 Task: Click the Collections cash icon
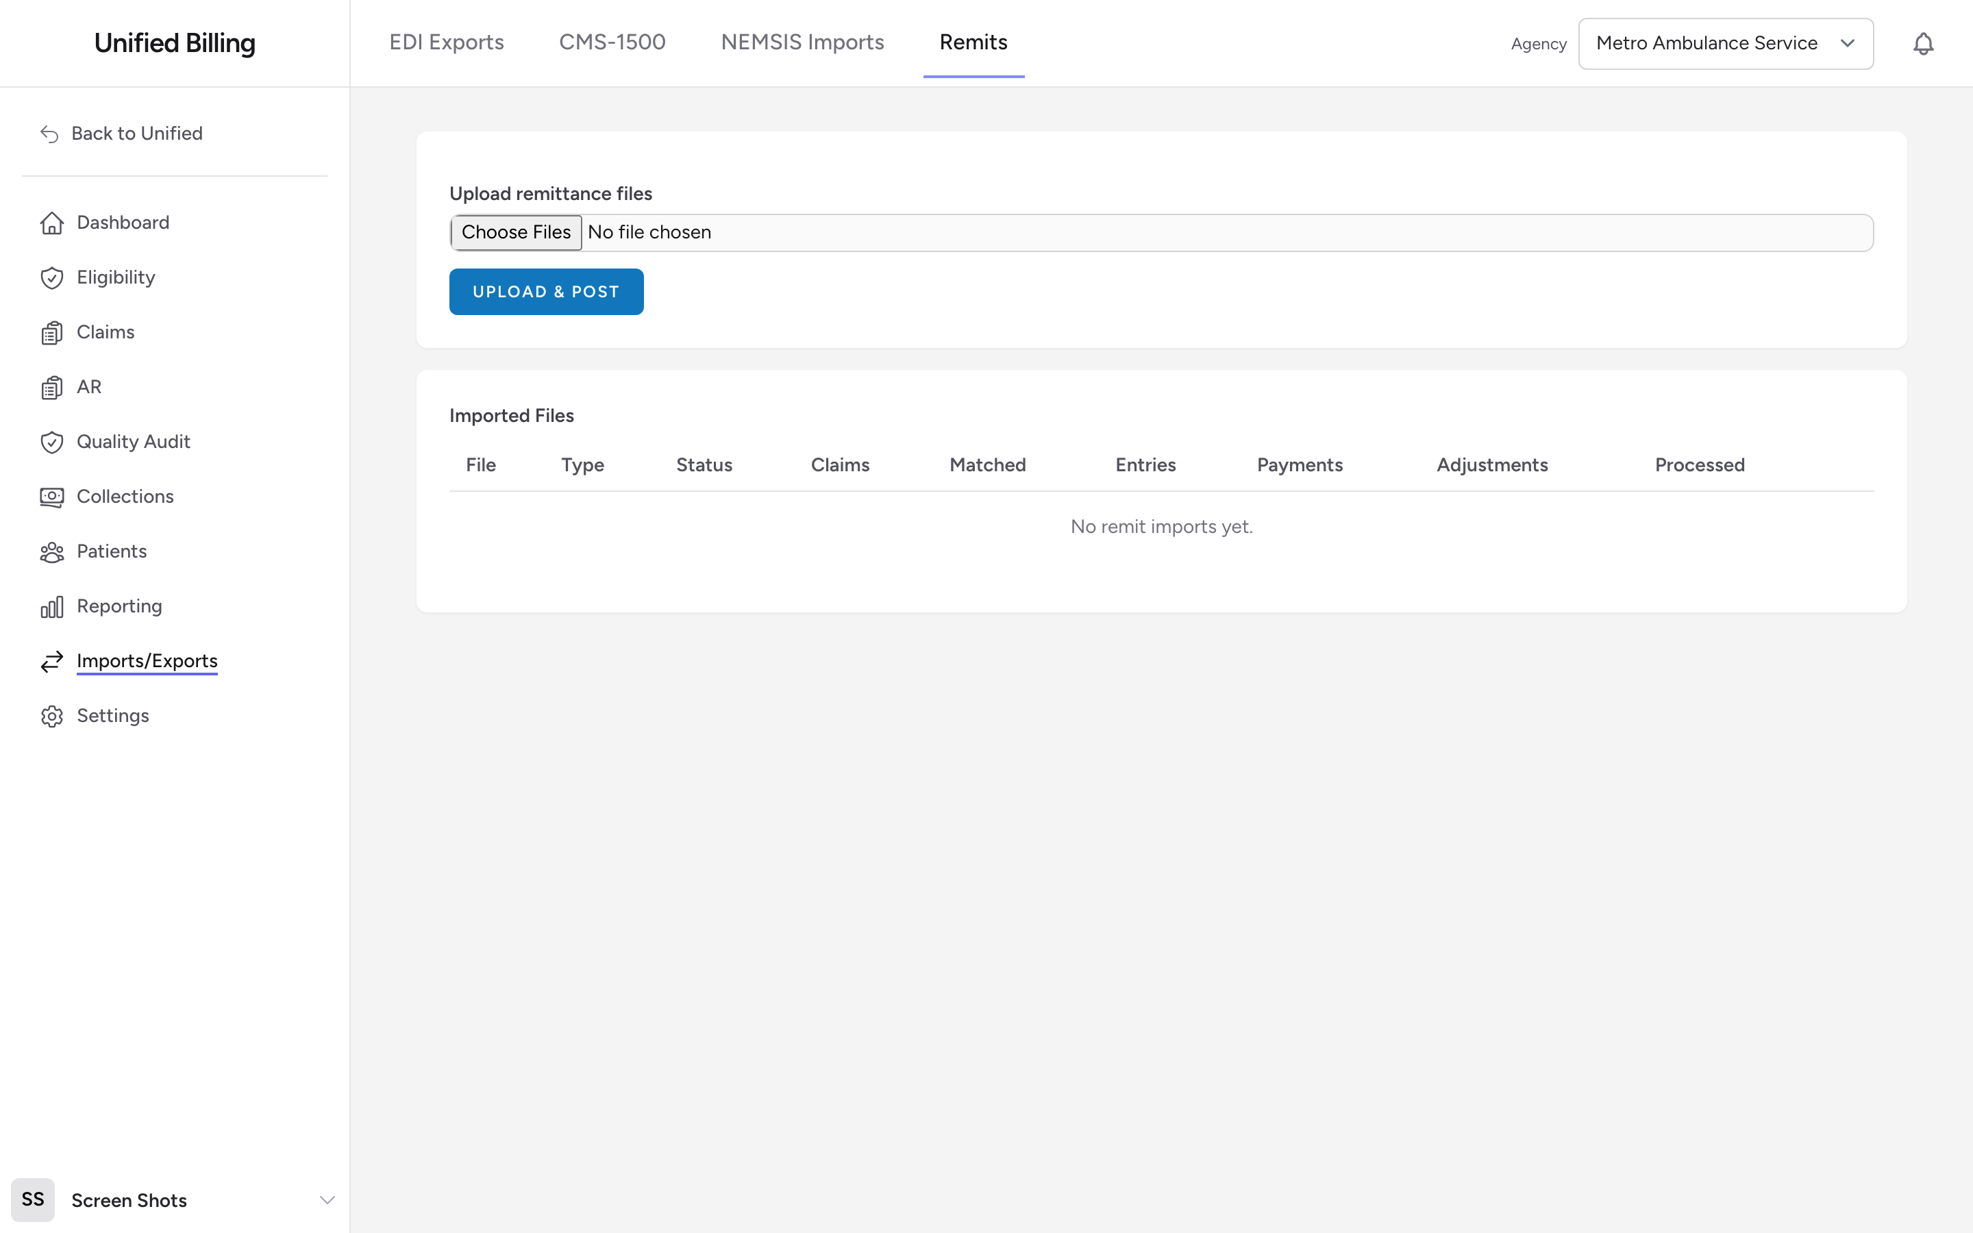click(x=52, y=497)
